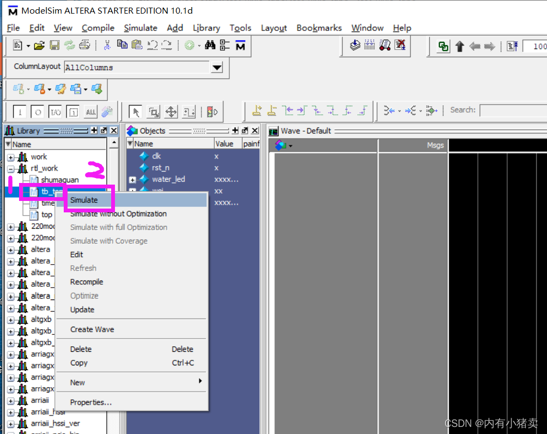This screenshot has width=547, height=434.
Task: Click the Cut scissors icon
Action: (107, 45)
